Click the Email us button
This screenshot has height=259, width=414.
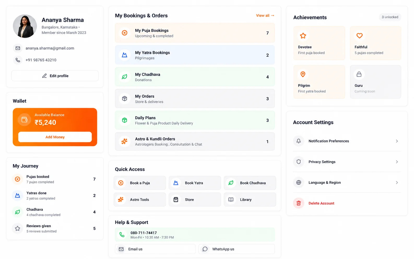point(155,249)
